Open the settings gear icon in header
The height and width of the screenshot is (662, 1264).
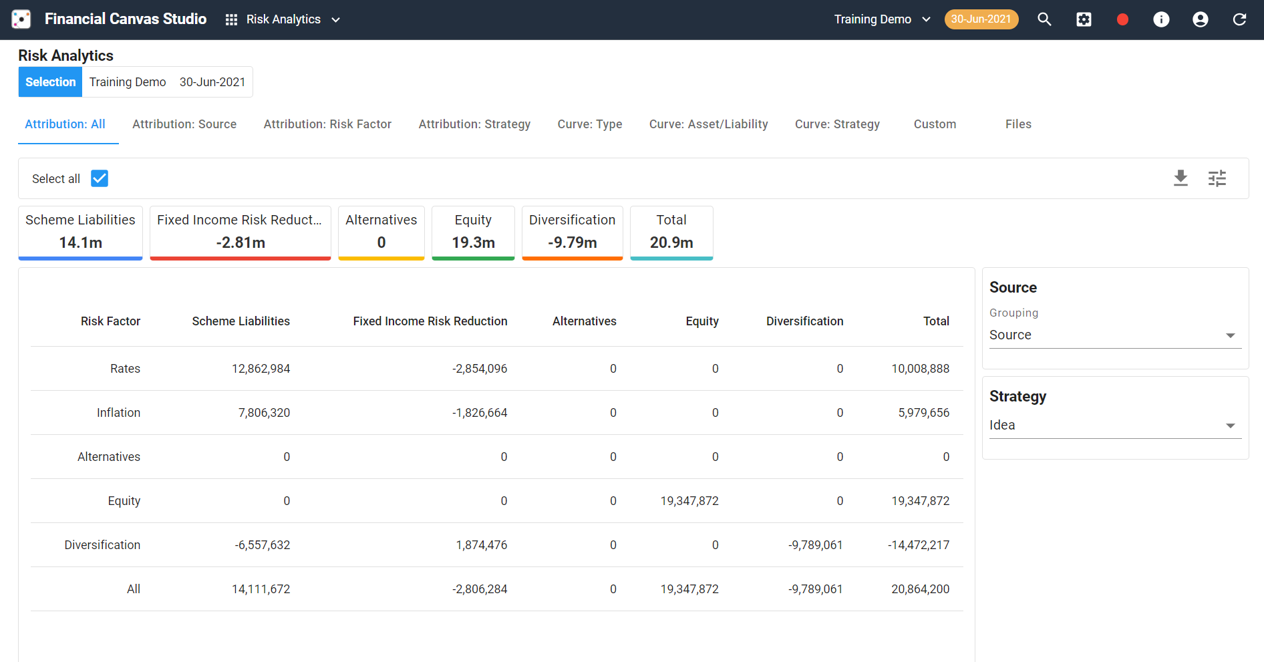point(1084,19)
